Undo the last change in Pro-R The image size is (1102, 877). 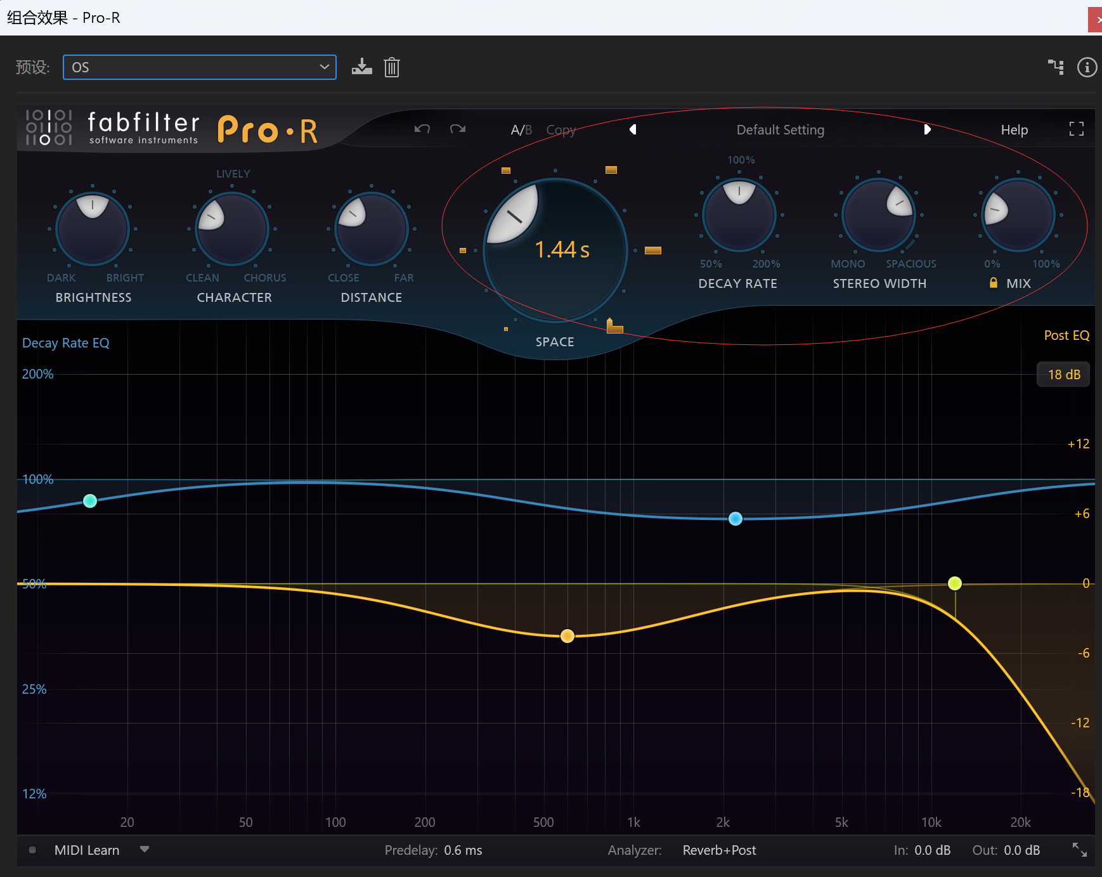pos(422,129)
